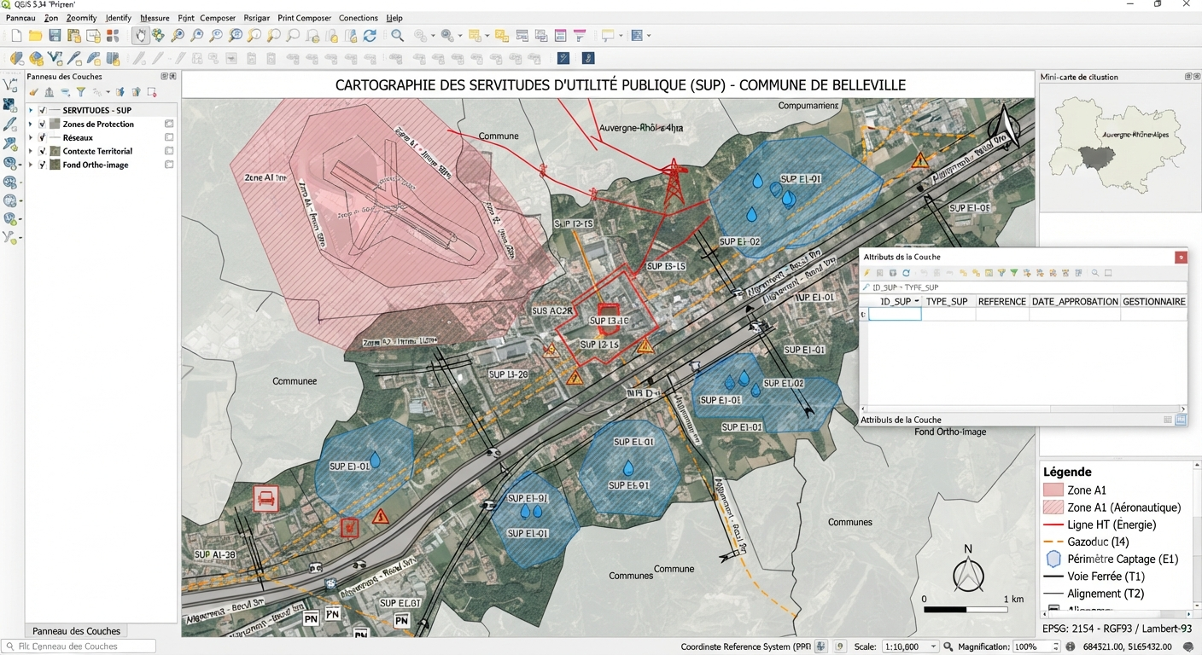Click indicator box beside Fond Ortho-image
Screen dimensions: 1202x655
tap(169, 165)
